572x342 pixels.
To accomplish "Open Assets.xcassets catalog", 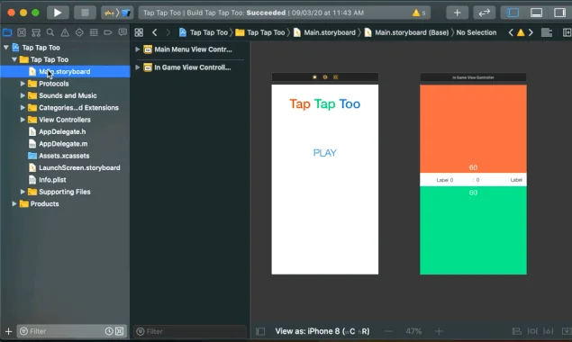I will (65, 156).
